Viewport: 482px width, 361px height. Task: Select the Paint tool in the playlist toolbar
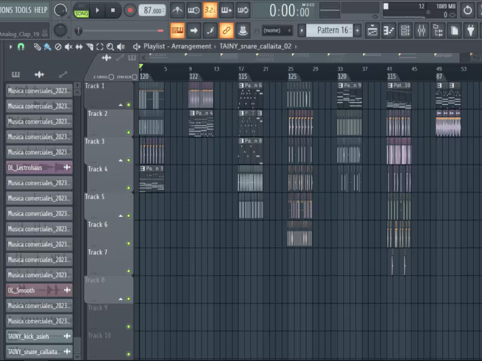(x=47, y=46)
